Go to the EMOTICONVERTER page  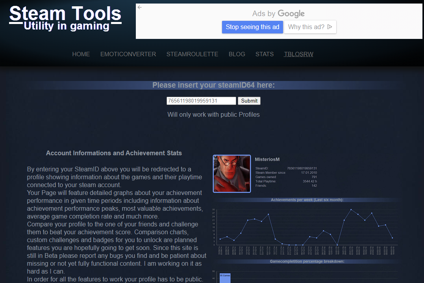coord(128,54)
